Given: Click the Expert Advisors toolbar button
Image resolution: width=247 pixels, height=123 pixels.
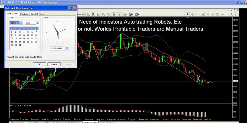Looking at the screenshot, I should coord(81,14).
